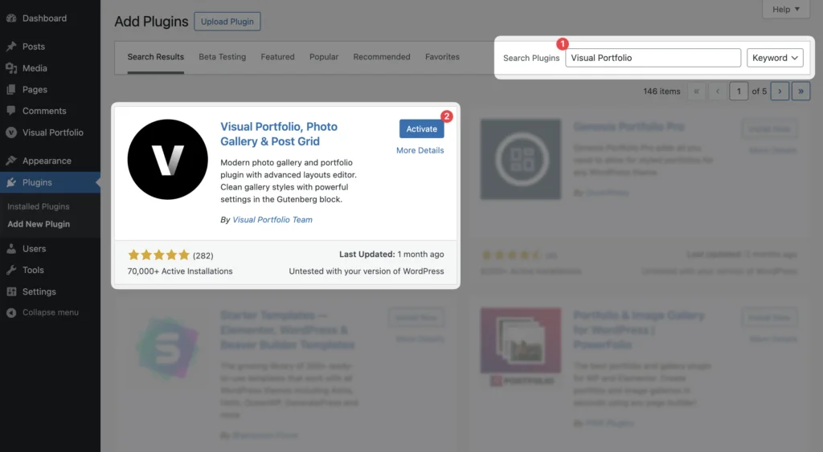
Task: Expand the Help dropdown tab
Action: tap(786, 10)
